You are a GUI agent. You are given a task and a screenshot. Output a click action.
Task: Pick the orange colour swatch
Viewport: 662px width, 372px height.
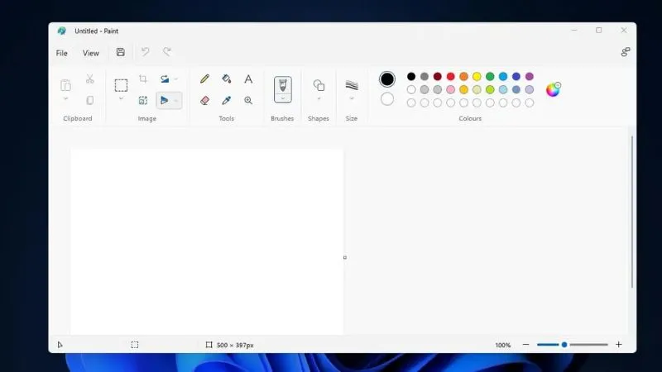[463, 76]
